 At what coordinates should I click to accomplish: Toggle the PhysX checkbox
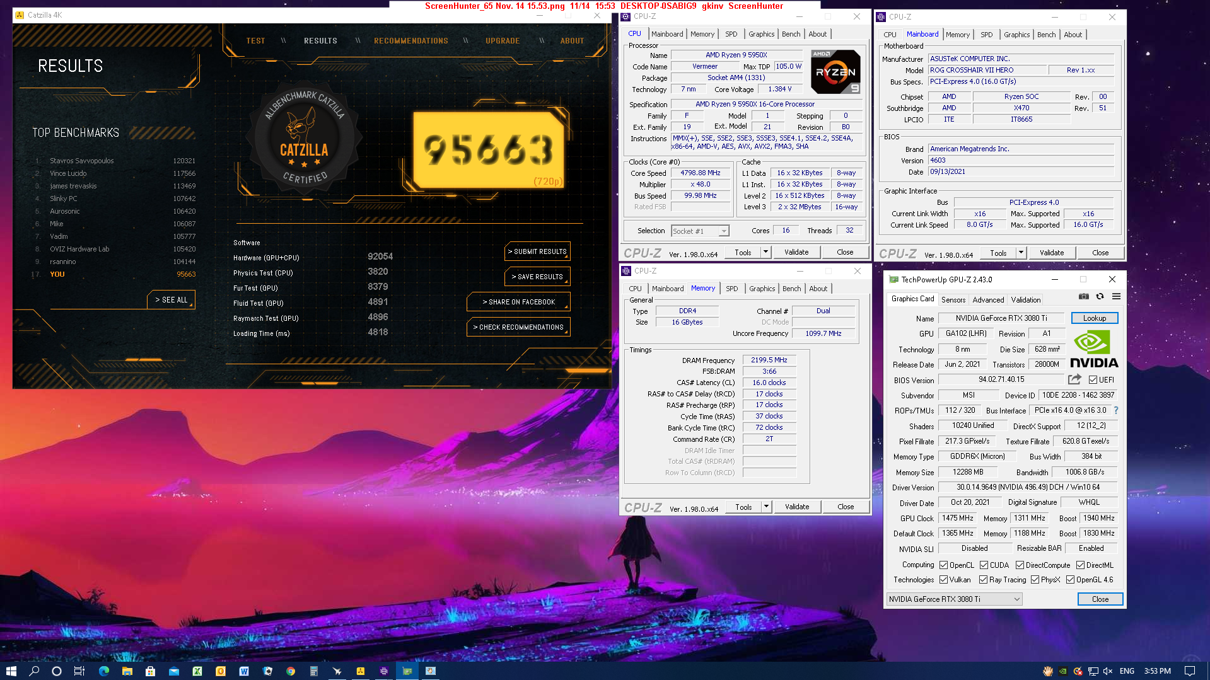coord(1035,580)
